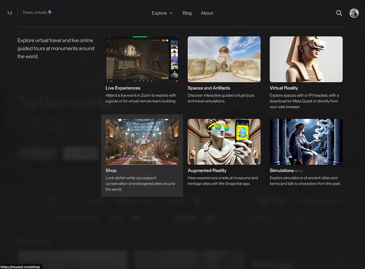This screenshot has width=365, height=269.
Task: Open the Shop museum hall thumbnail
Action: [x=142, y=142]
